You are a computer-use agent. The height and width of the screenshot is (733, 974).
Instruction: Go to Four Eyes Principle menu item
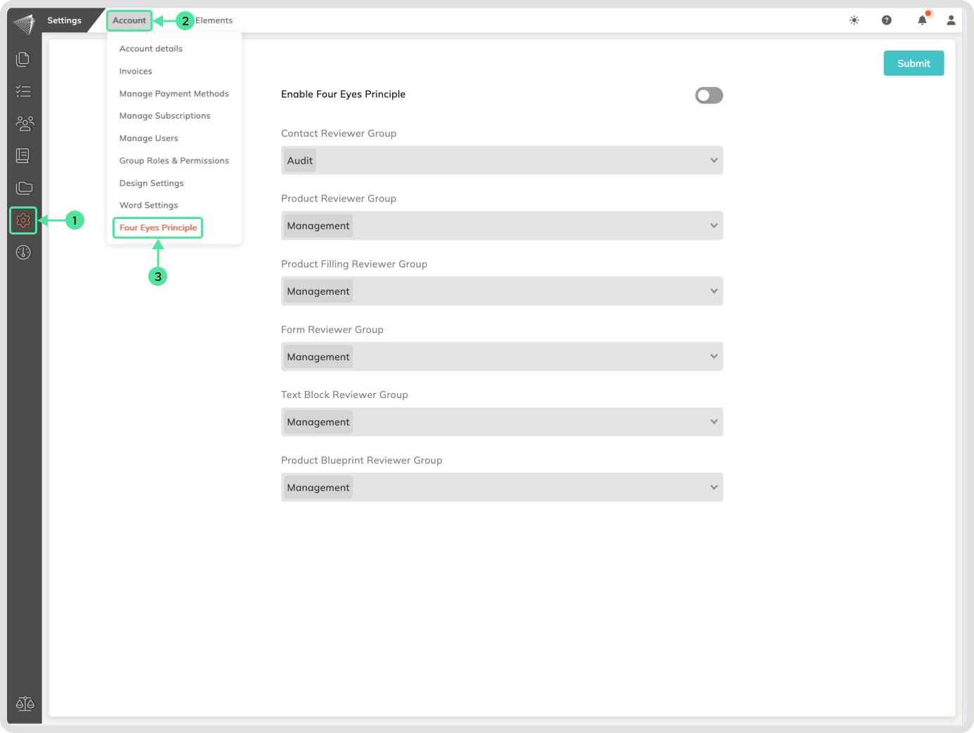point(158,227)
